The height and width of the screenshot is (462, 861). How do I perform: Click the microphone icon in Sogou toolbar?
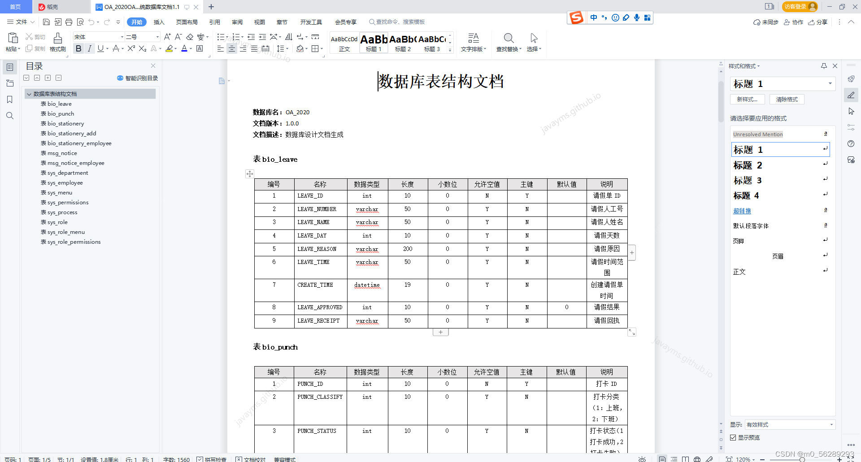pos(636,17)
